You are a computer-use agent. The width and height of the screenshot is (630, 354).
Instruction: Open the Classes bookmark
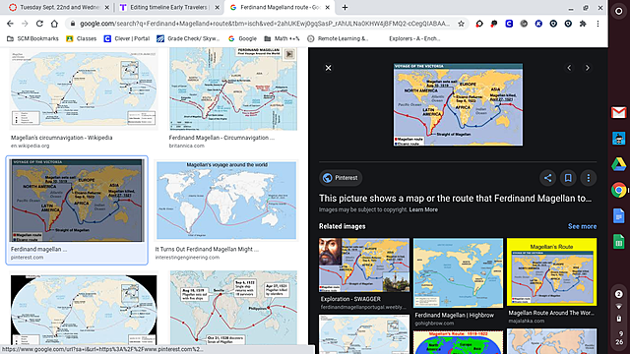click(x=81, y=38)
